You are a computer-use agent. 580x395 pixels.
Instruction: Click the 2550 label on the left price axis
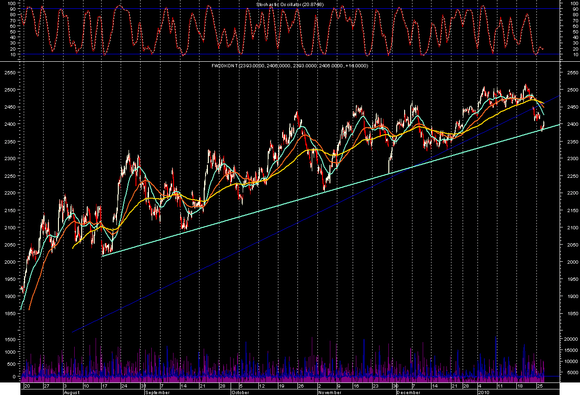pyautogui.click(x=10, y=73)
